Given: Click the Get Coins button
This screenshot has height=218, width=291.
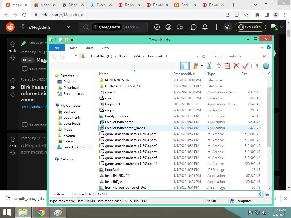Looking at the screenshot, I should point(250,27).
